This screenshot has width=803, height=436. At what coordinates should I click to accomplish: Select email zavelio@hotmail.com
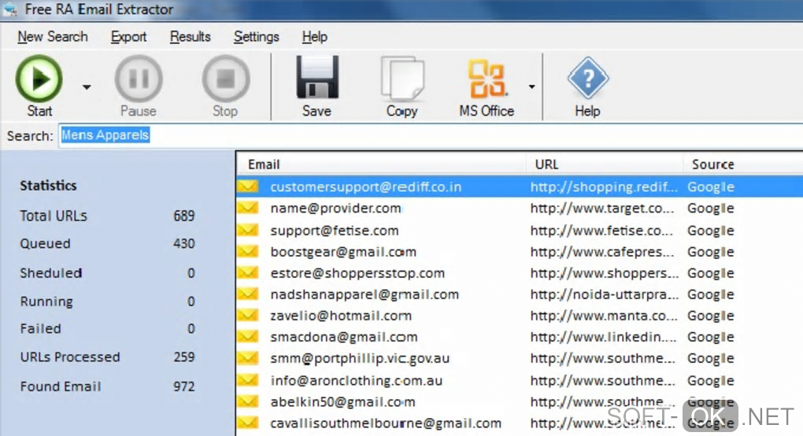[341, 316]
